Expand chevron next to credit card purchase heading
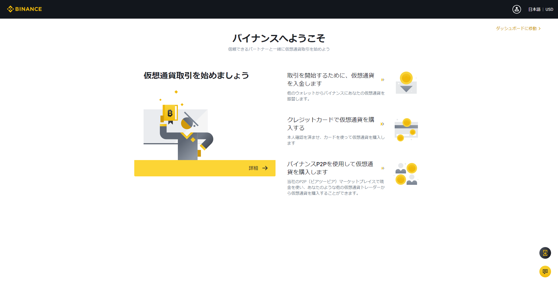Viewport: 558px width, 282px height. click(x=382, y=124)
